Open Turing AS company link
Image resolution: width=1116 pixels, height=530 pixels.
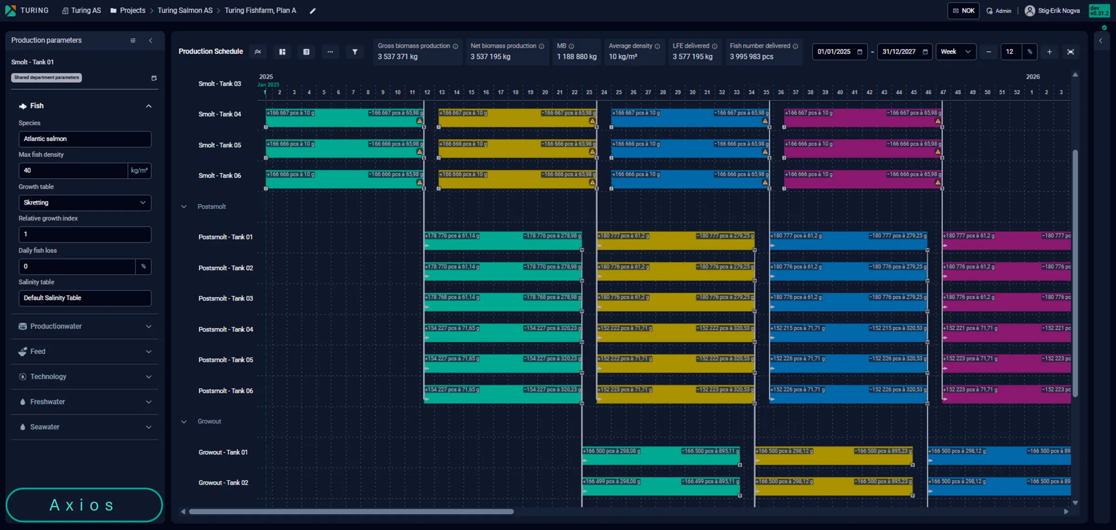pyautogui.click(x=81, y=10)
